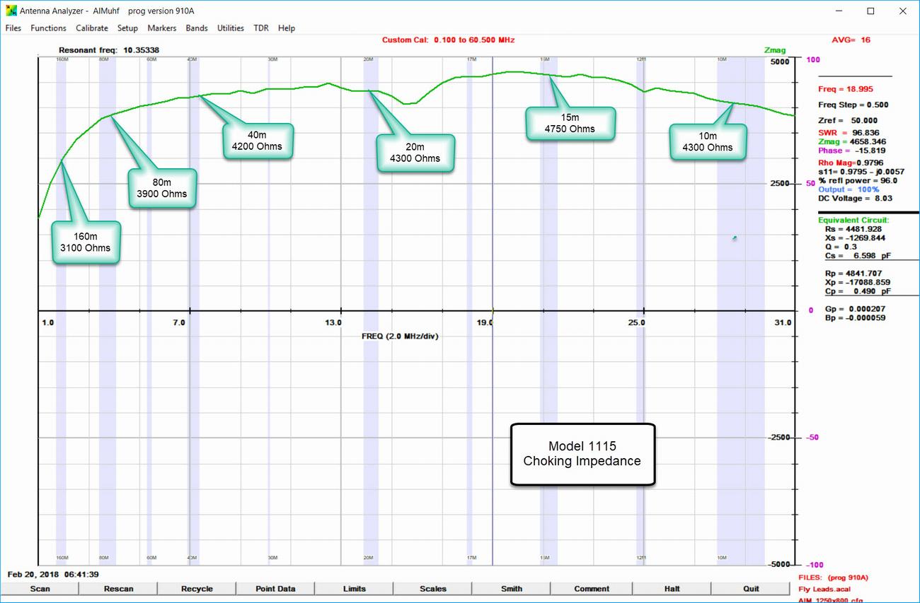Click the 15m 4750 Ohms annotation
Screen dimensions: 920x603
click(x=570, y=123)
